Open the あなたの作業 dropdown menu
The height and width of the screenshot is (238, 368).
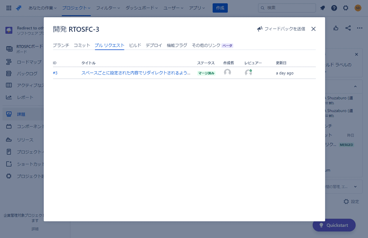(x=42, y=8)
